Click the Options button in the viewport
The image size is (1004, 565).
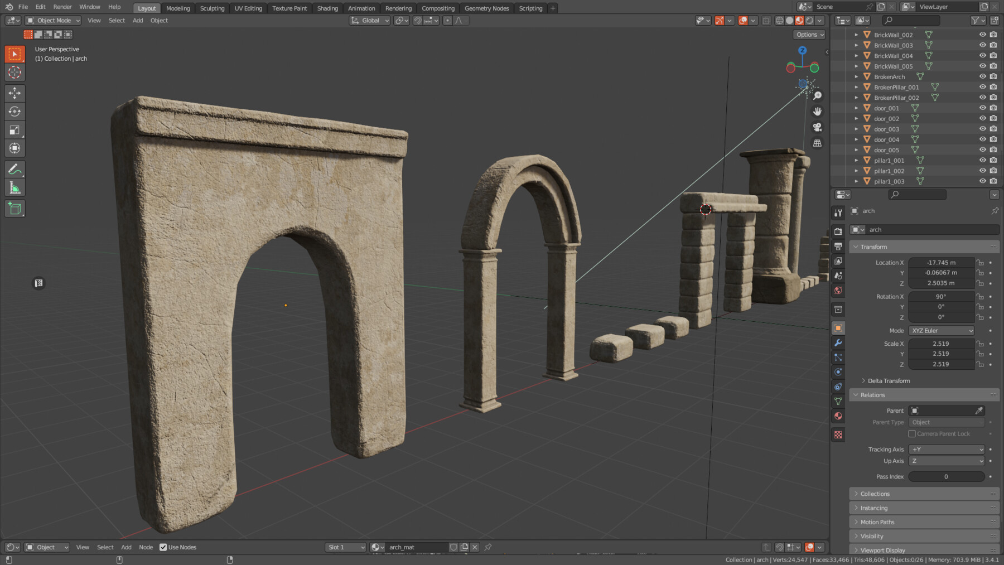tap(809, 35)
